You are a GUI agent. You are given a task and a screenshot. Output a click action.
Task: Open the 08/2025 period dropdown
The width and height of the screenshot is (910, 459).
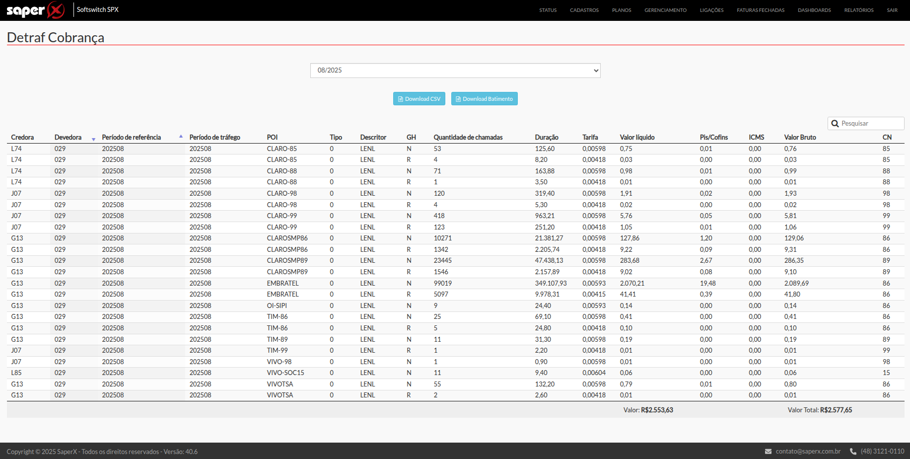click(455, 71)
